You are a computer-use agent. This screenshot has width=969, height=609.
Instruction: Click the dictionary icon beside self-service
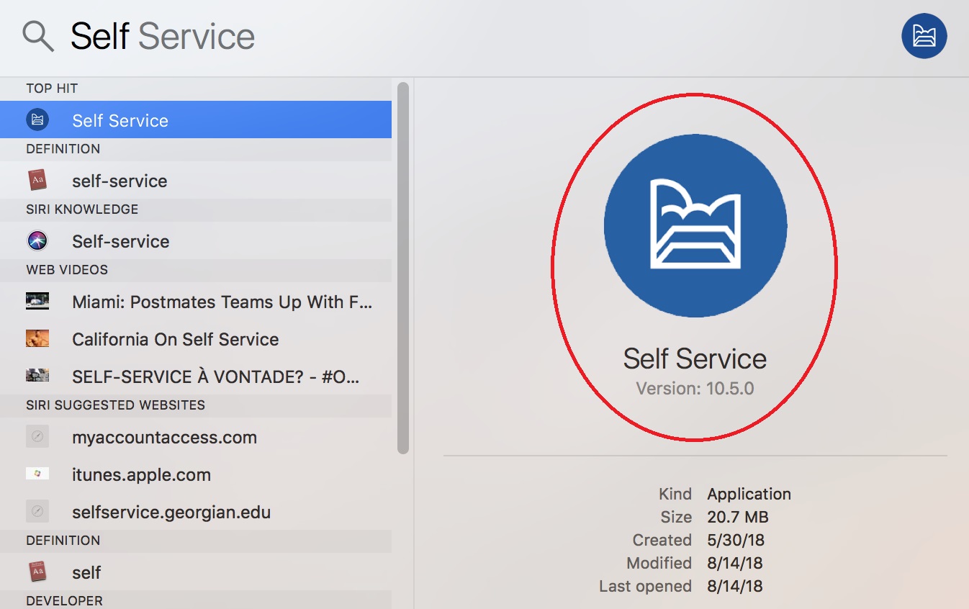[37, 180]
